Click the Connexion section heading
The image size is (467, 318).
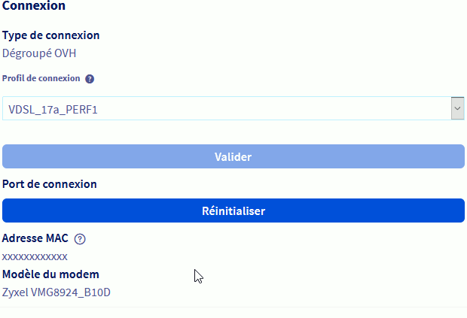point(34,6)
